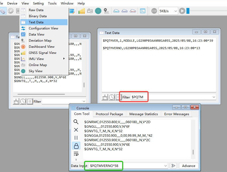Click the blue playback slider handle
The width and height of the screenshot is (227, 172).
pyautogui.click(x=188, y=11)
